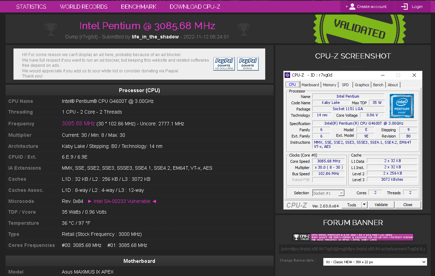Click the trophy icon right of title
This screenshot has height=276, width=435.
[x=243, y=29]
